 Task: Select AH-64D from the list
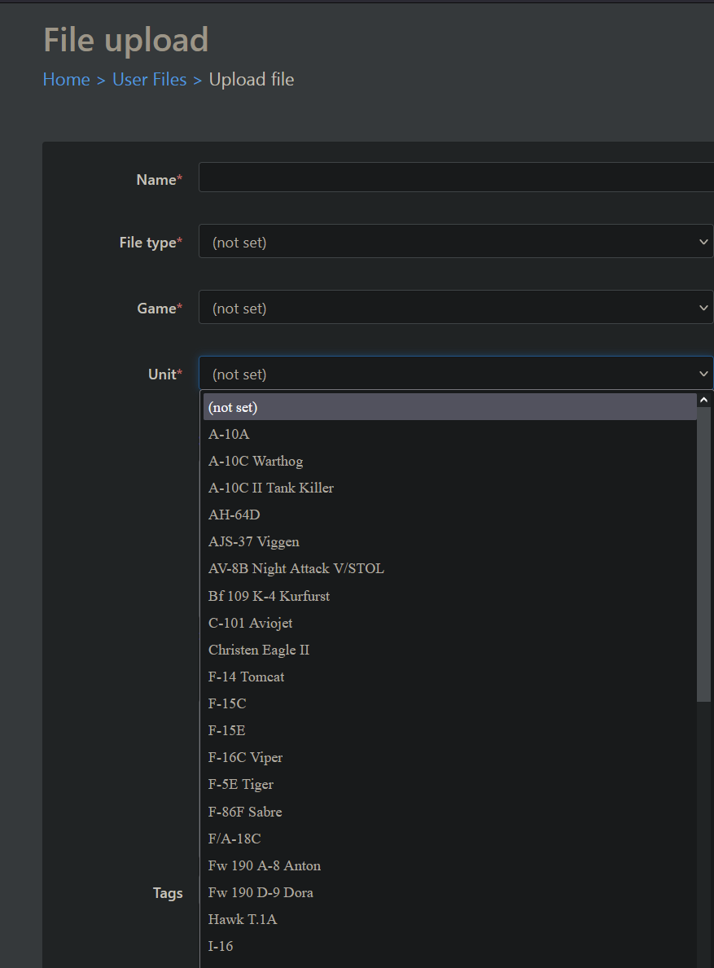point(450,515)
